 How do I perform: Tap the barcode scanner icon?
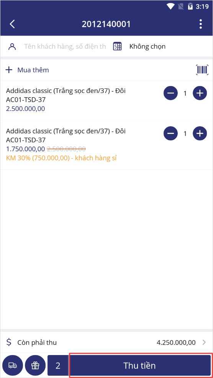(x=202, y=70)
